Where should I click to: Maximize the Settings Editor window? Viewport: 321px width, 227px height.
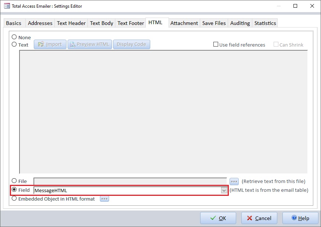coord(295,6)
